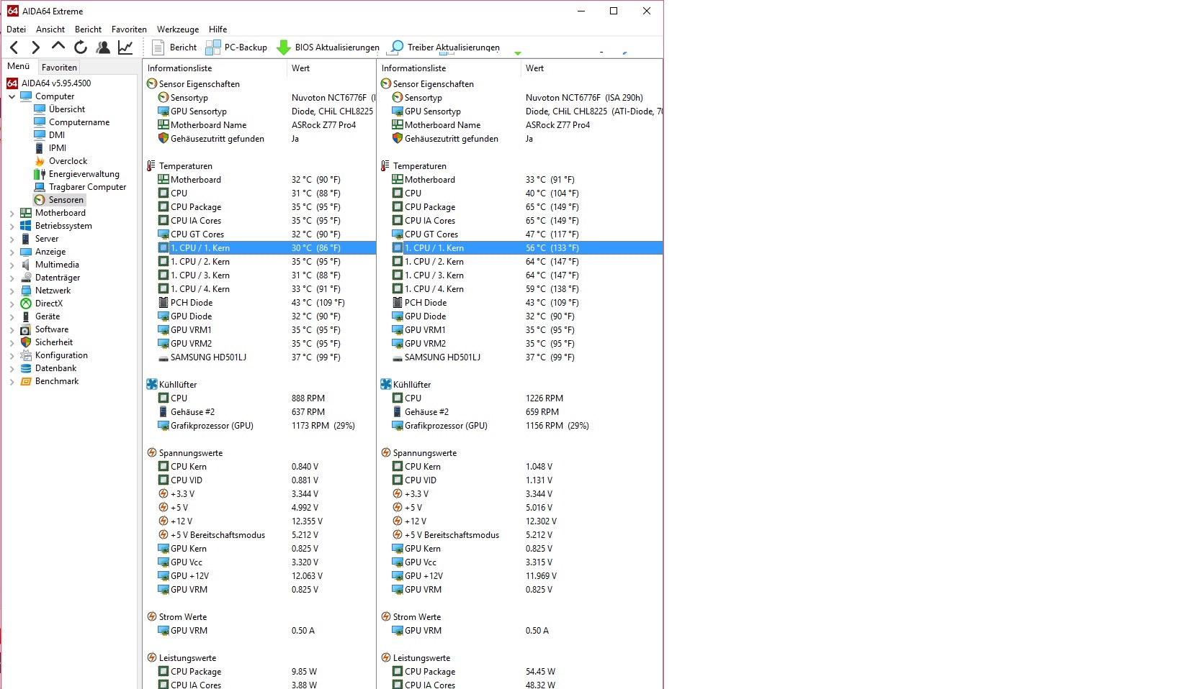Viewport: 1179px width, 689px height.
Task: Collapse the Computer tree node
Action: point(12,96)
